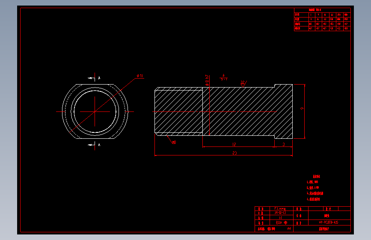This screenshot has width=371, height=240.
Task: Select the lower section arrow labeled A
Action: [x=94, y=145]
